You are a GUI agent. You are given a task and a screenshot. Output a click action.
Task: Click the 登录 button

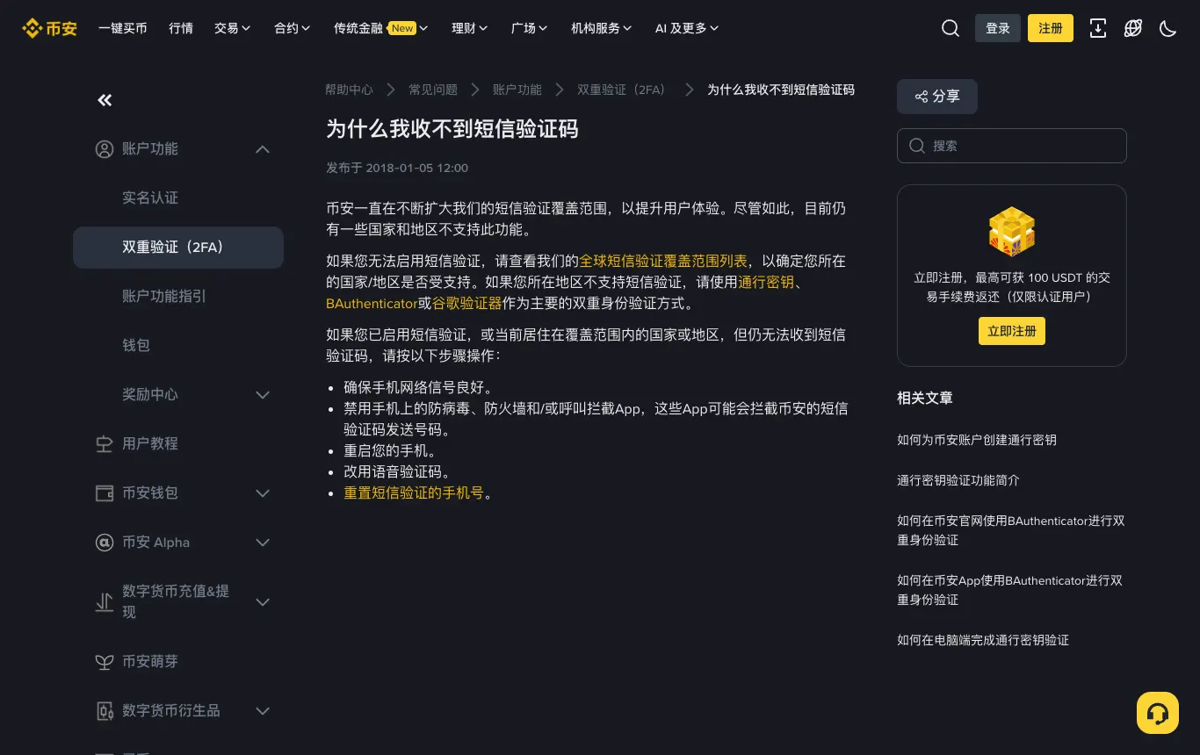(998, 28)
